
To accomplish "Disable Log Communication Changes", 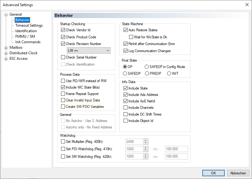I will tap(125, 51).
